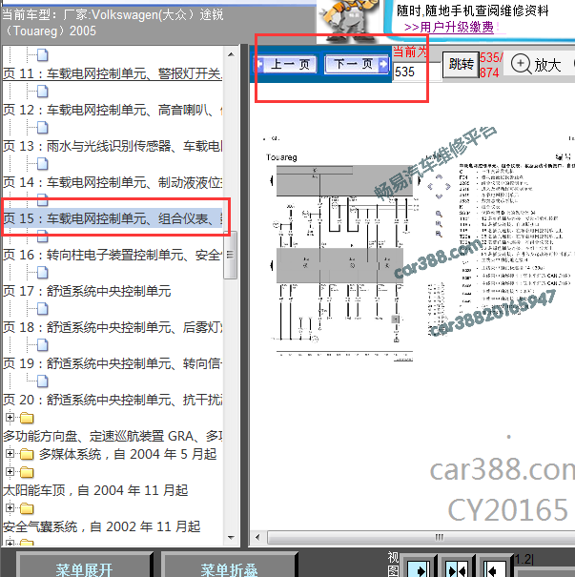This screenshot has width=575, height=577.
Task: Select tree row 页 15 组合仪表
Action: [113, 218]
